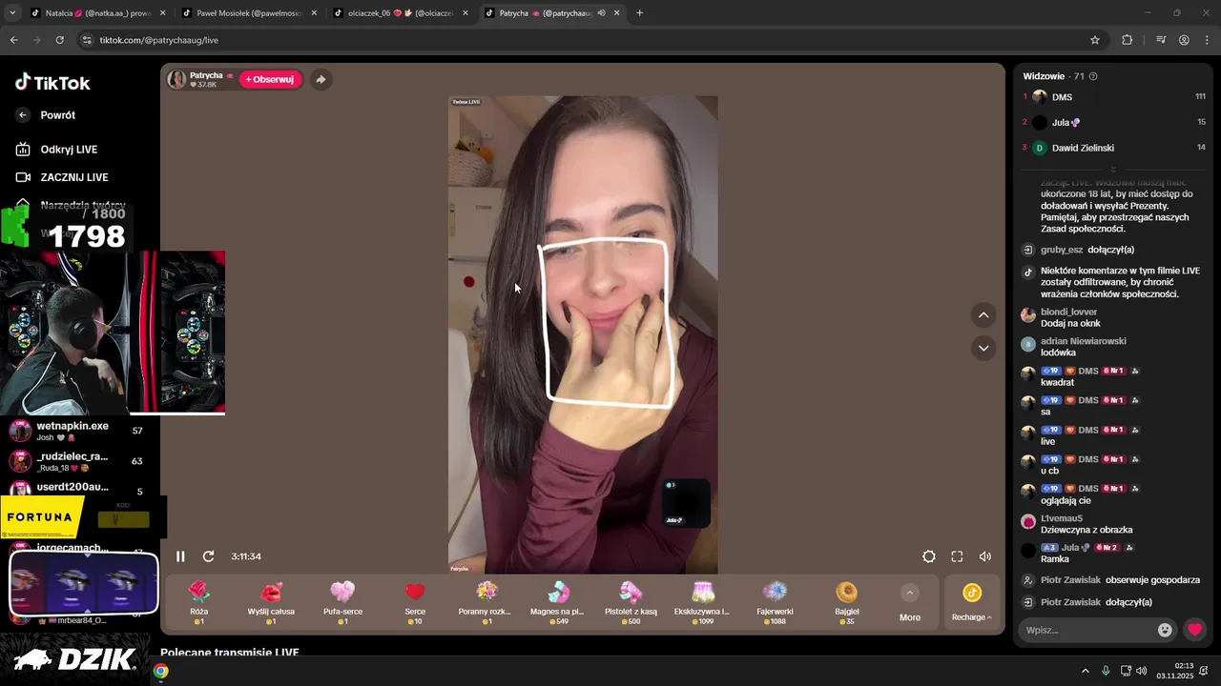This screenshot has width=1221, height=686.
Task: Click the address bar URL
Action: coord(159,40)
